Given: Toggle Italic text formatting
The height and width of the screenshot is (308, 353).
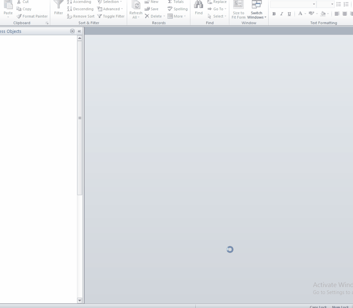Looking at the screenshot, I should pyautogui.click(x=282, y=14).
